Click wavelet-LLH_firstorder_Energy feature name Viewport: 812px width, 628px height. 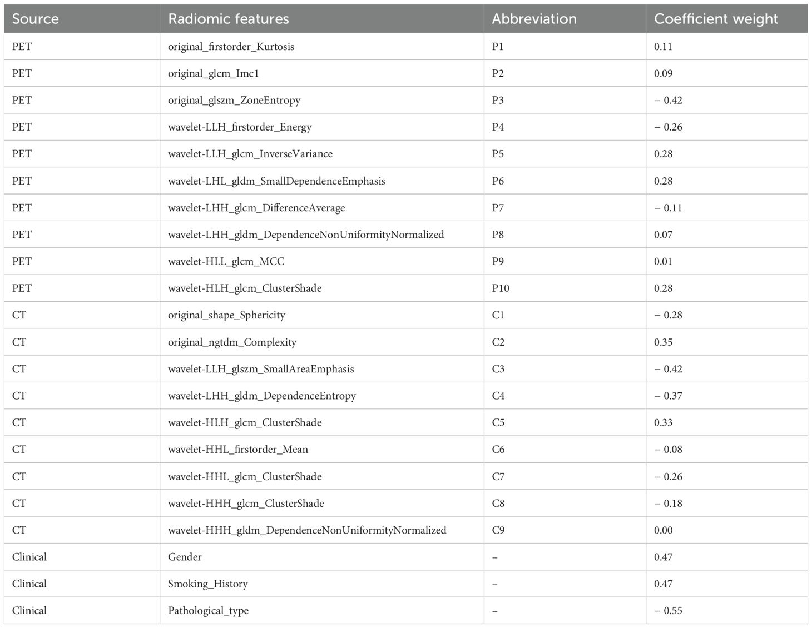pos(240,127)
